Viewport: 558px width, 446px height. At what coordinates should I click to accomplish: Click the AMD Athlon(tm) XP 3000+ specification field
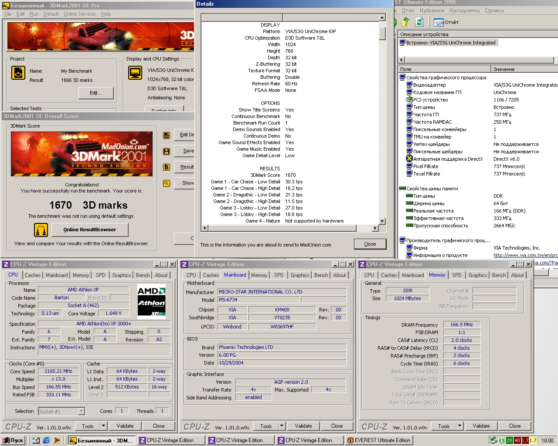[104, 324]
